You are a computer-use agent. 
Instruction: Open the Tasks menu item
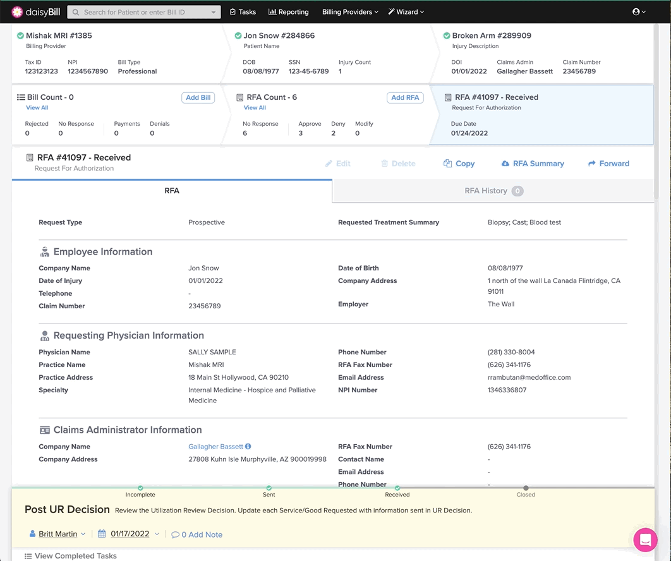[x=243, y=12]
